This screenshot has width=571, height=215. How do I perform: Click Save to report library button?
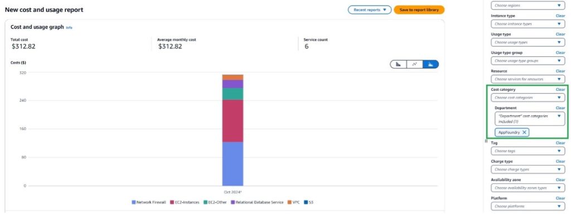[x=419, y=10]
